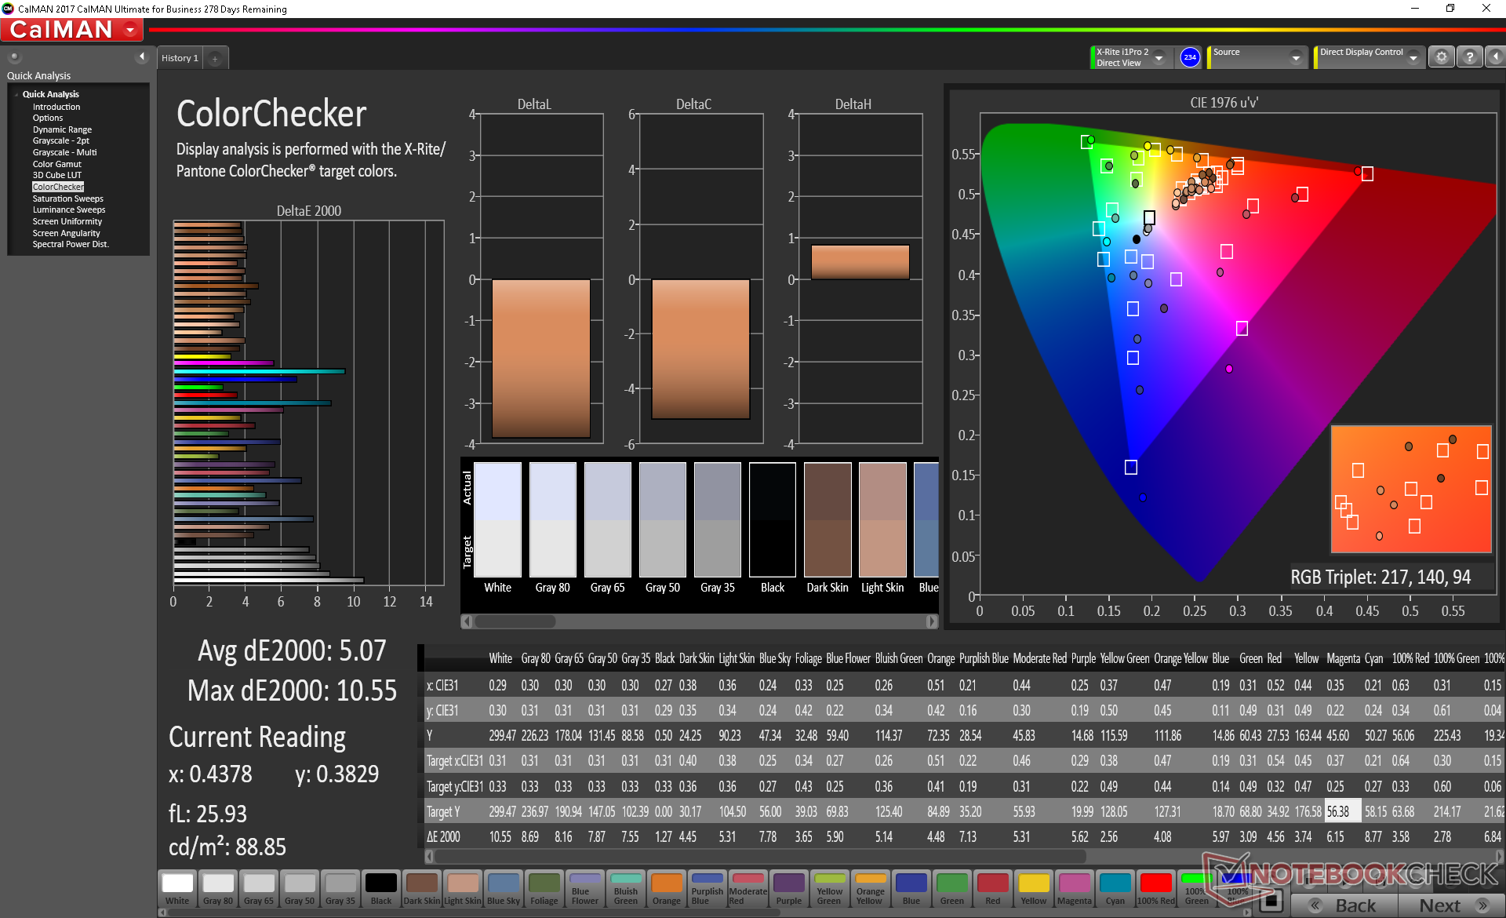Click the CIE 1976 u'v' inset zoom view

click(1411, 490)
